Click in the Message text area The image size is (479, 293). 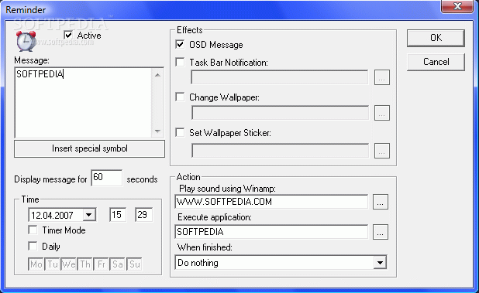coord(83,103)
